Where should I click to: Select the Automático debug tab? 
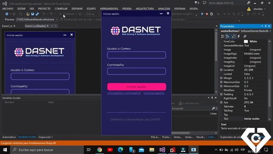tap(9, 137)
